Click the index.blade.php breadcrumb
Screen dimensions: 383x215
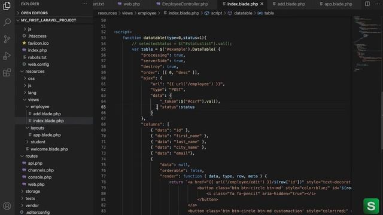[x=184, y=13]
